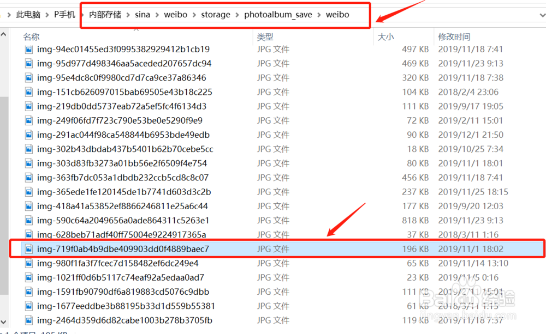Click the JPG icon for img-418a41a53852ef8866246811e25a6c44
Image resolution: width=546 pixels, height=334 pixels.
tap(29, 206)
